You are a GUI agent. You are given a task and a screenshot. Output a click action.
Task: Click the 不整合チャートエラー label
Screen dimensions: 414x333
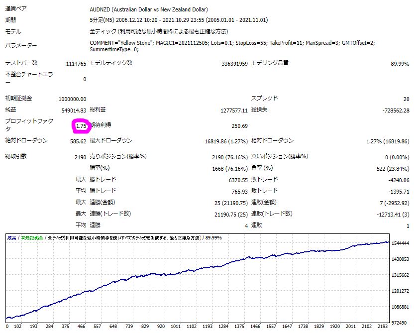(29, 78)
